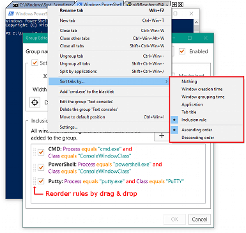This screenshot has width=246, height=233.
Task: Click the 'Group Edito' dialog title
Action: pos(36,38)
